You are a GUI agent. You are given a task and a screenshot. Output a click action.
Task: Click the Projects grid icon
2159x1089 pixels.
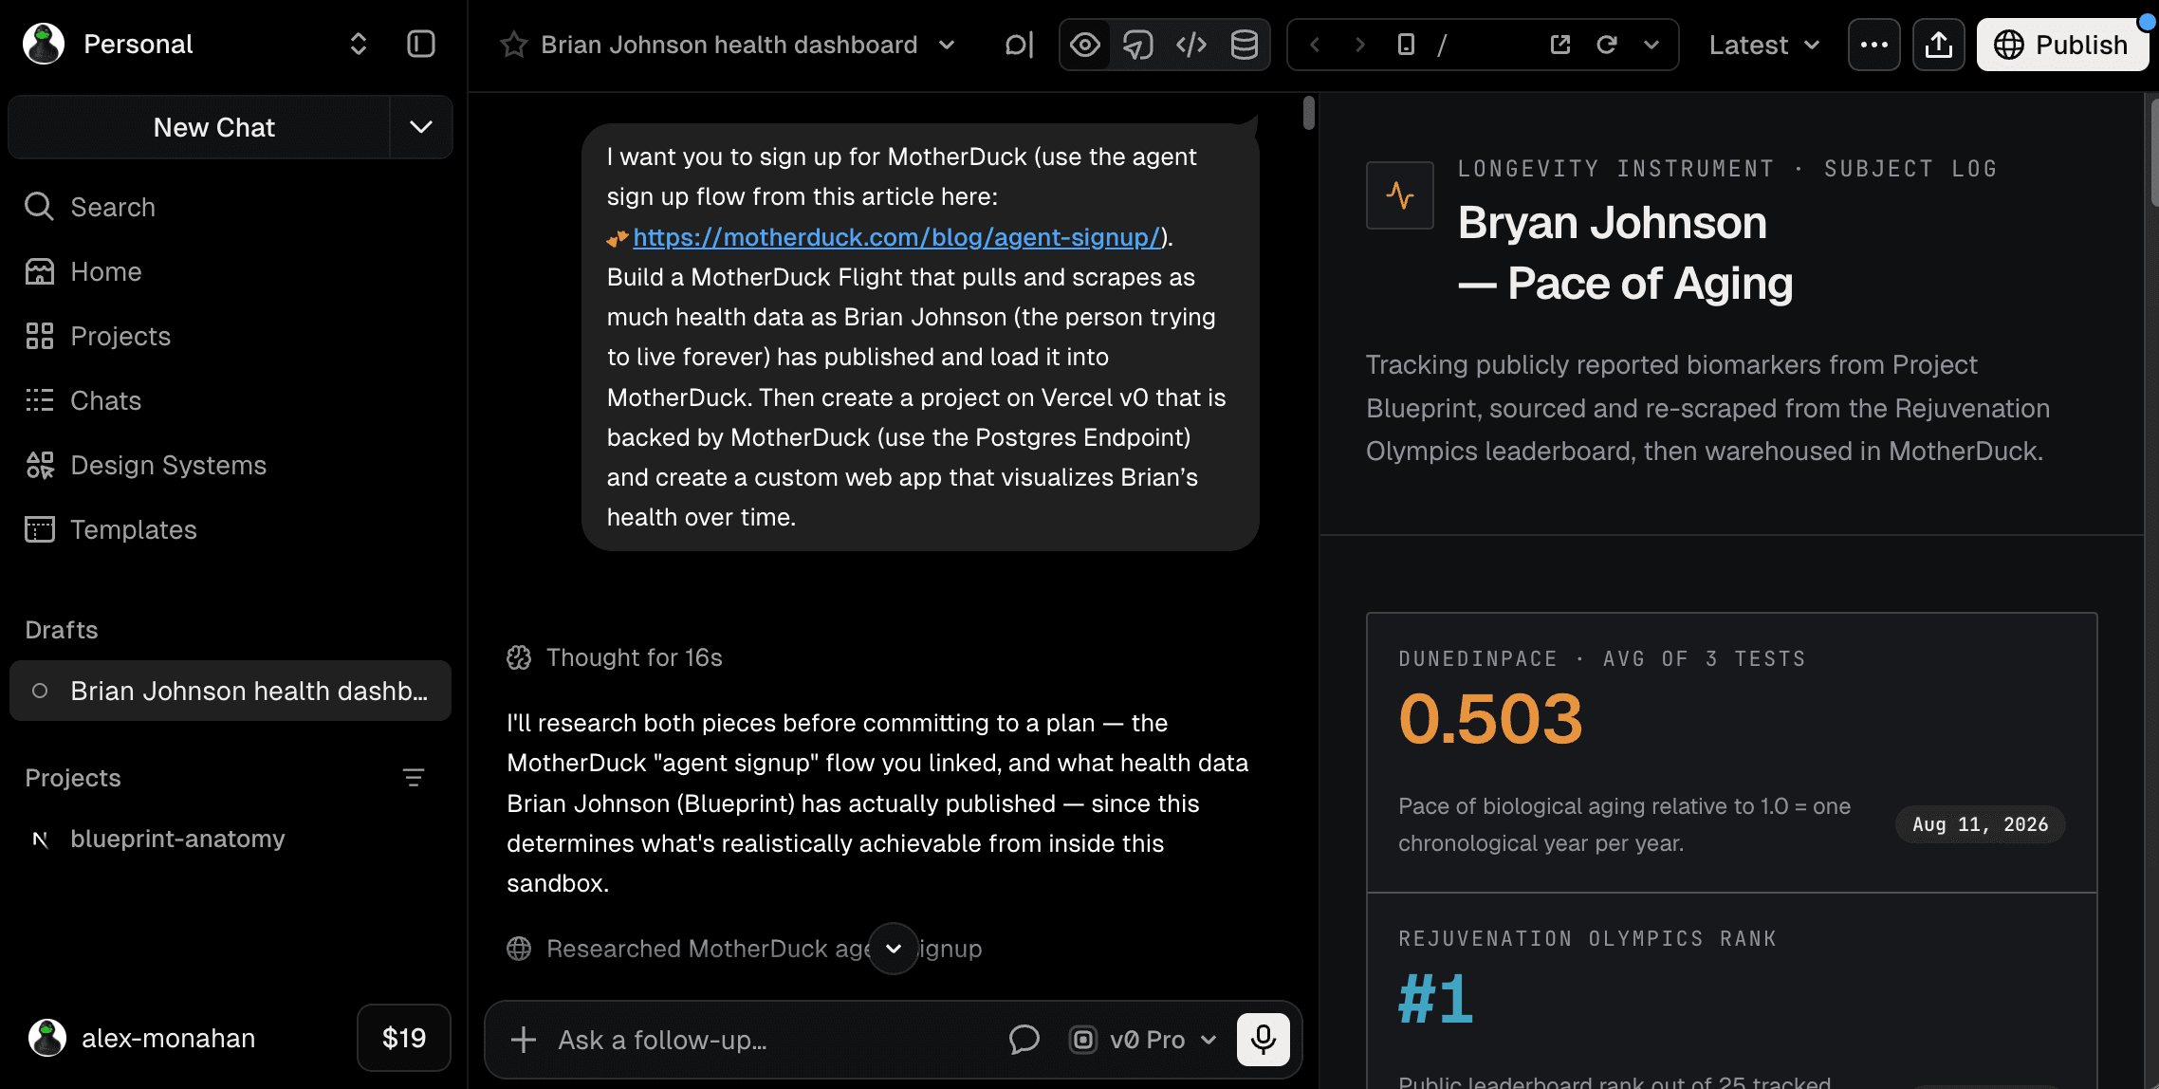[x=39, y=336]
